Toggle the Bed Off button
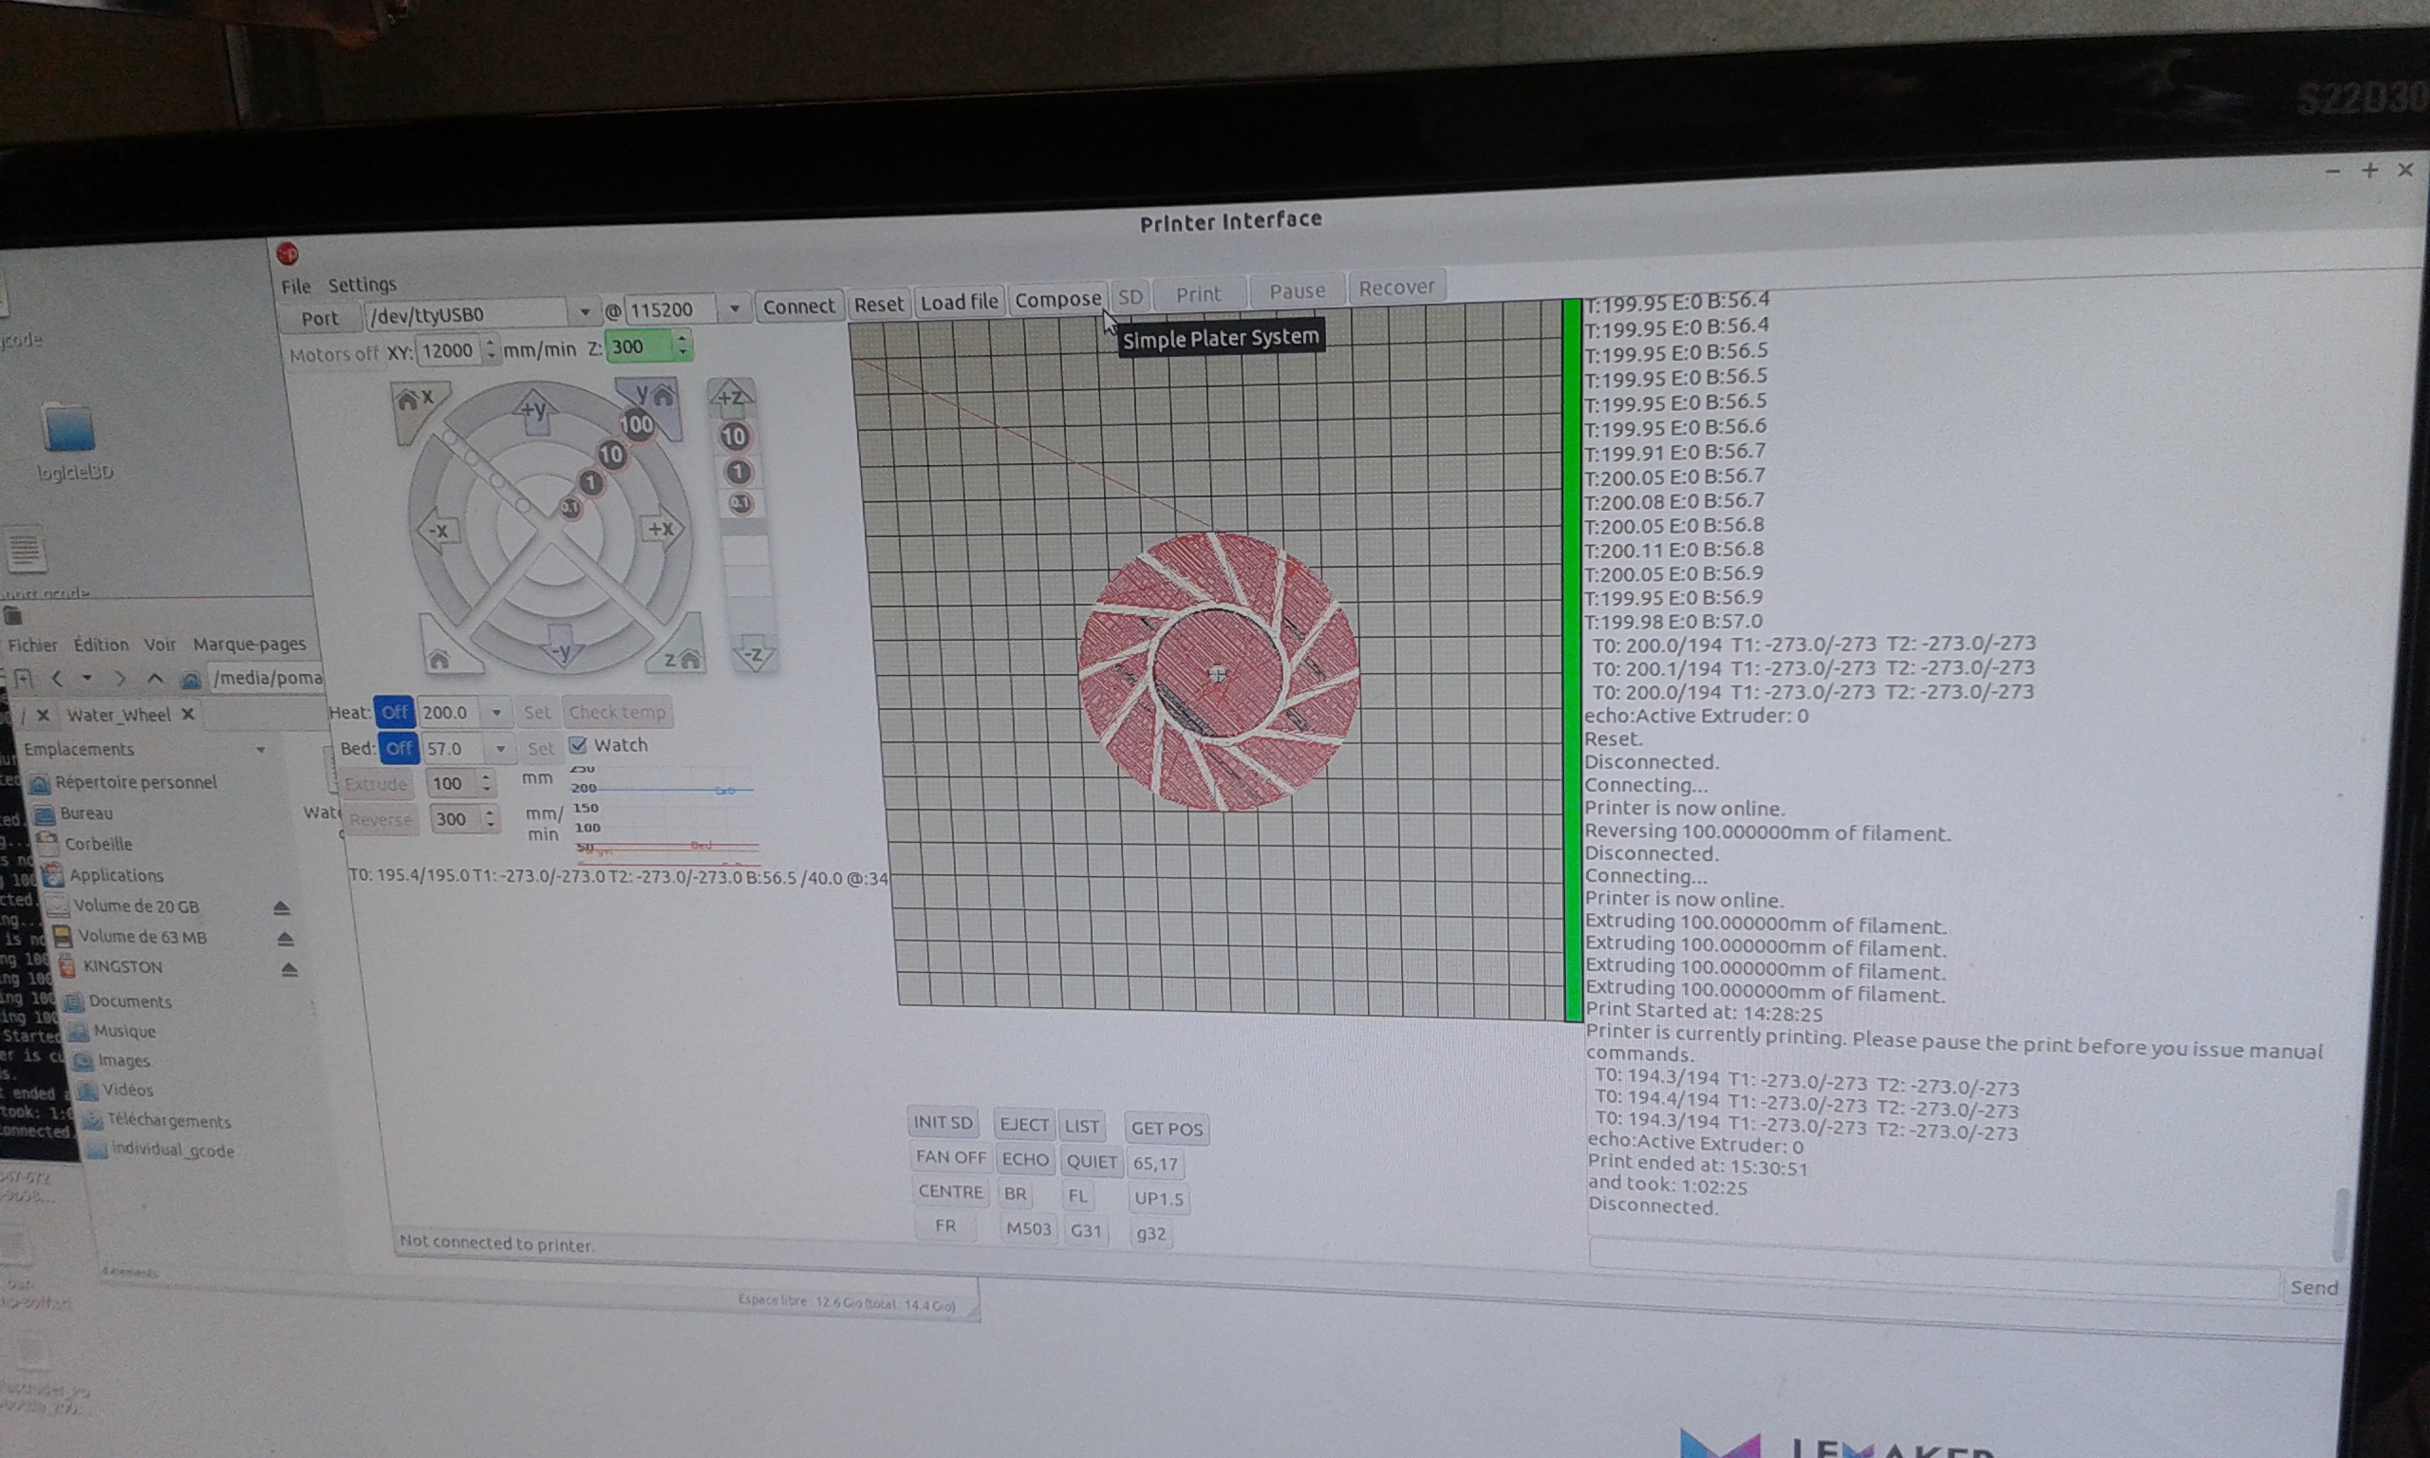The width and height of the screenshot is (2430, 1458). point(399,749)
